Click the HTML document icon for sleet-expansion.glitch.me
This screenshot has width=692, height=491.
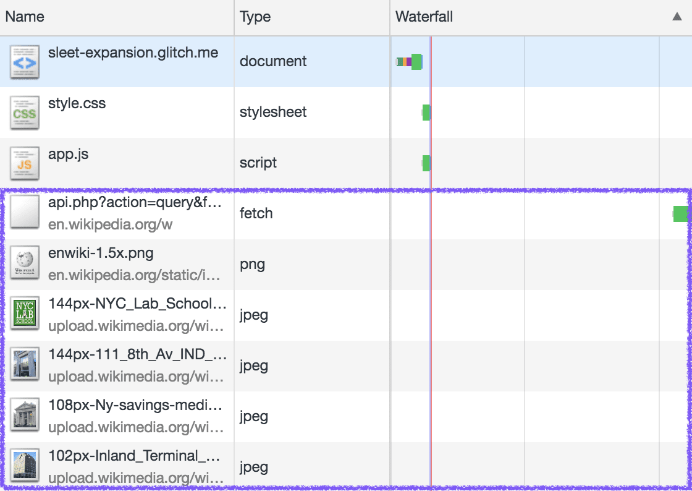pyautogui.click(x=25, y=62)
